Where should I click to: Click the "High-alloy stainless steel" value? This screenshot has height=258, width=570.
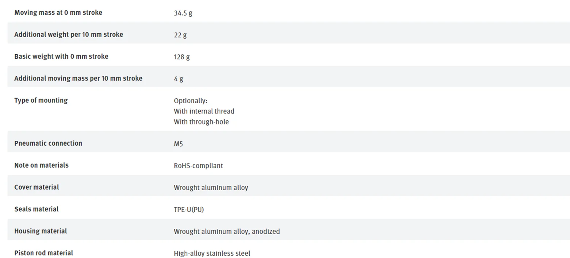click(212, 253)
